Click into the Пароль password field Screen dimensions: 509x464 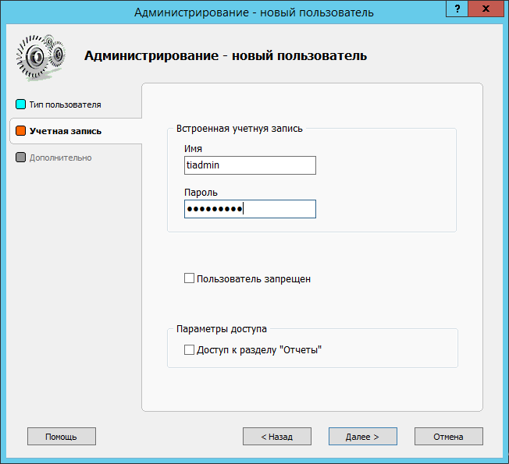[250, 209]
